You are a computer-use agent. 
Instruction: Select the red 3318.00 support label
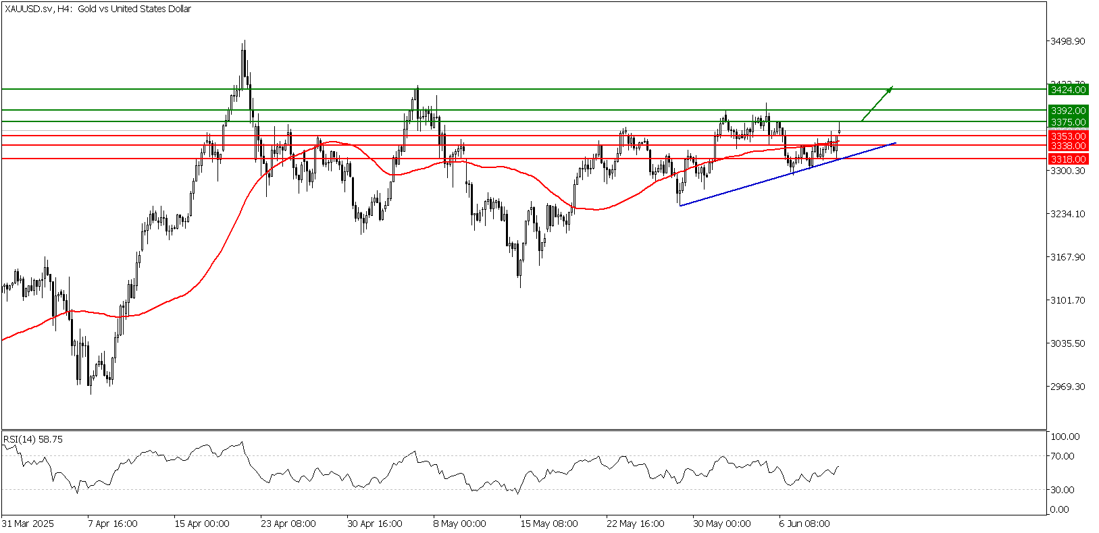pyautogui.click(x=1068, y=159)
